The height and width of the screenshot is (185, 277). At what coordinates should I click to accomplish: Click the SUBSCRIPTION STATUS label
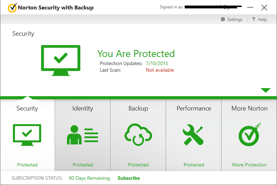pyautogui.click(x=37, y=178)
